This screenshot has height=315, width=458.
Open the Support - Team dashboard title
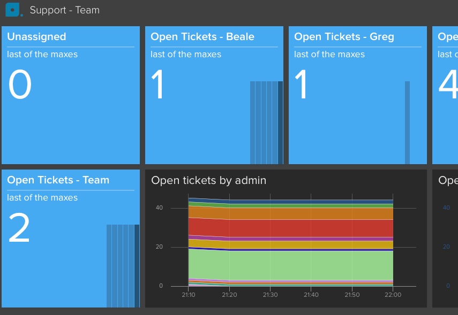pos(65,10)
